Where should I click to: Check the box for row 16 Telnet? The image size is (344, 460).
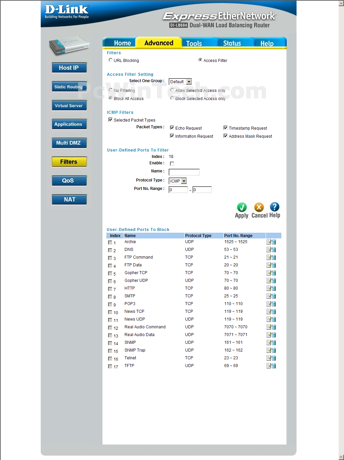tap(110, 359)
